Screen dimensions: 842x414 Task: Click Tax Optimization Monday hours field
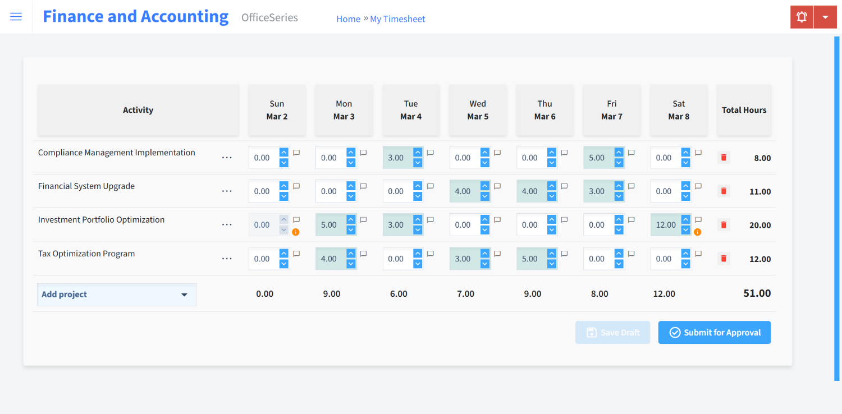coord(330,259)
